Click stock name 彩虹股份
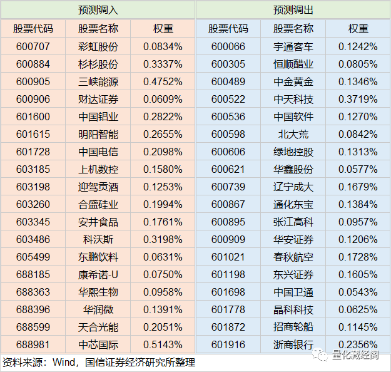Screen dimensions: 391x372 coord(98,47)
